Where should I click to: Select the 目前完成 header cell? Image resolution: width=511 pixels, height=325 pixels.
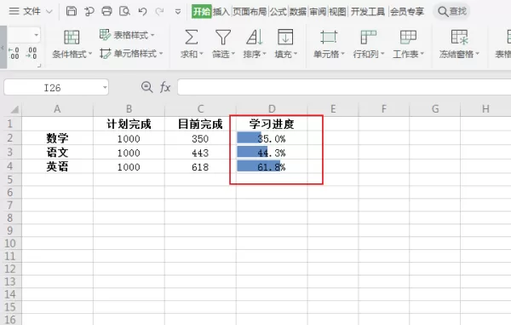pyautogui.click(x=200, y=124)
